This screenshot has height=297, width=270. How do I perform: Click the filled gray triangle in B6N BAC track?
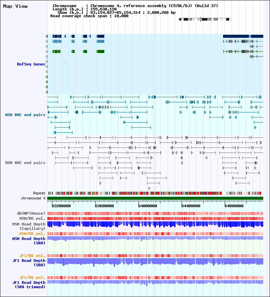[139, 168]
